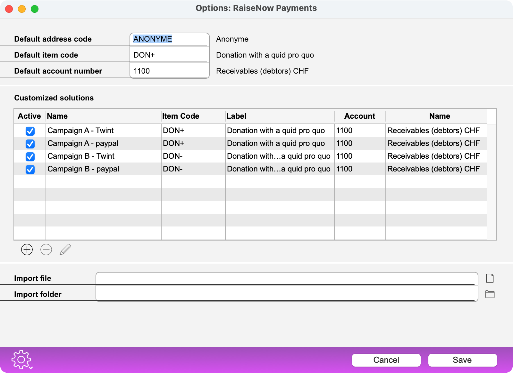Select the 'Campaign B - Twint' name cell
Image resolution: width=513 pixels, height=373 pixels.
(103, 156)
